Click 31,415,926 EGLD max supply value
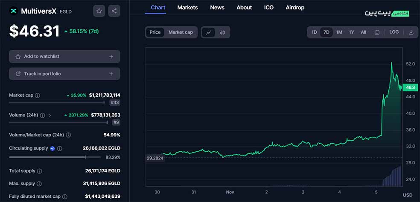This screenshot has height=202, width=420. 102,184
